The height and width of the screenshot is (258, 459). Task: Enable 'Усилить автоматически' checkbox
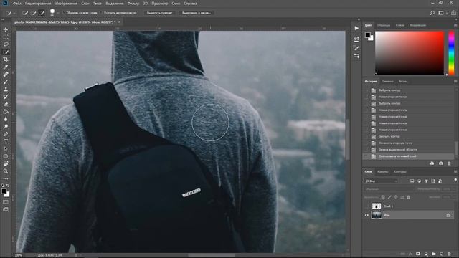[101, 13]
